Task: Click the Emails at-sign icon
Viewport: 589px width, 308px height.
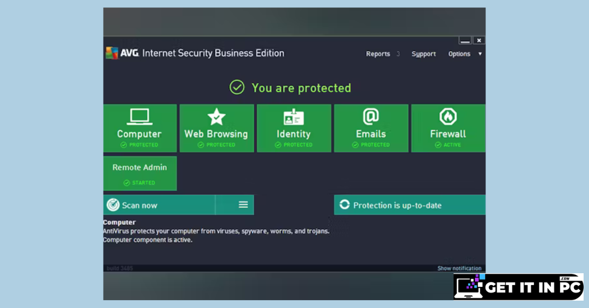Action: click(x=371, y=117)
